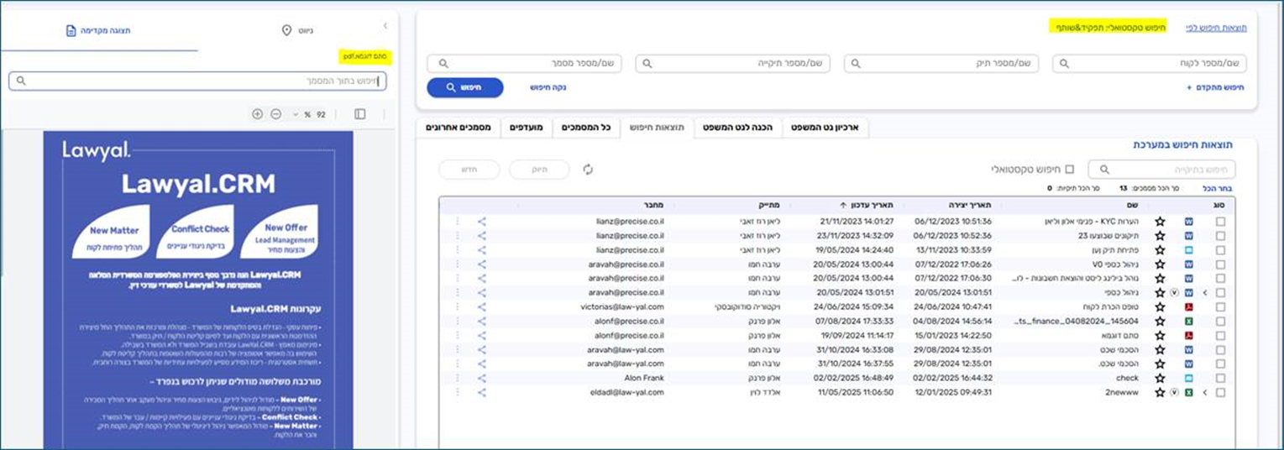Image resolution: width=1284 pixels, height=450 pixels.
Task: Enable the חיפוש טקסטואלי checkbox
Action: tap(1069, 170)
